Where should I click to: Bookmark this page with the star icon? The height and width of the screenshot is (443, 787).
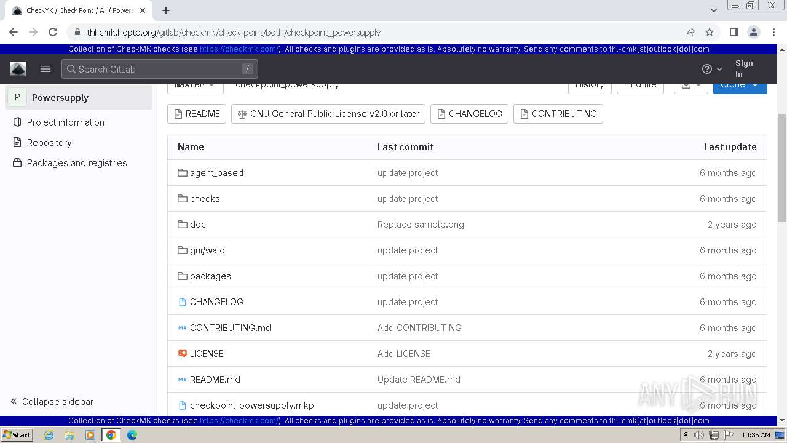coord(710,32)
